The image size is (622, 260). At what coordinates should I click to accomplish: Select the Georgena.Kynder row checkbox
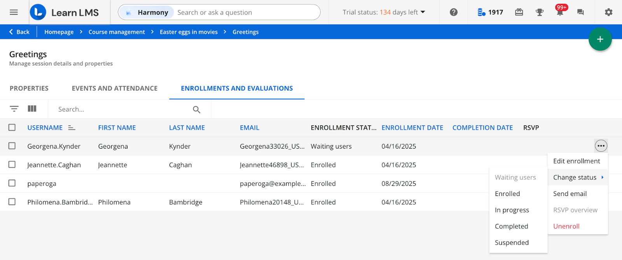tap(12, 146)
